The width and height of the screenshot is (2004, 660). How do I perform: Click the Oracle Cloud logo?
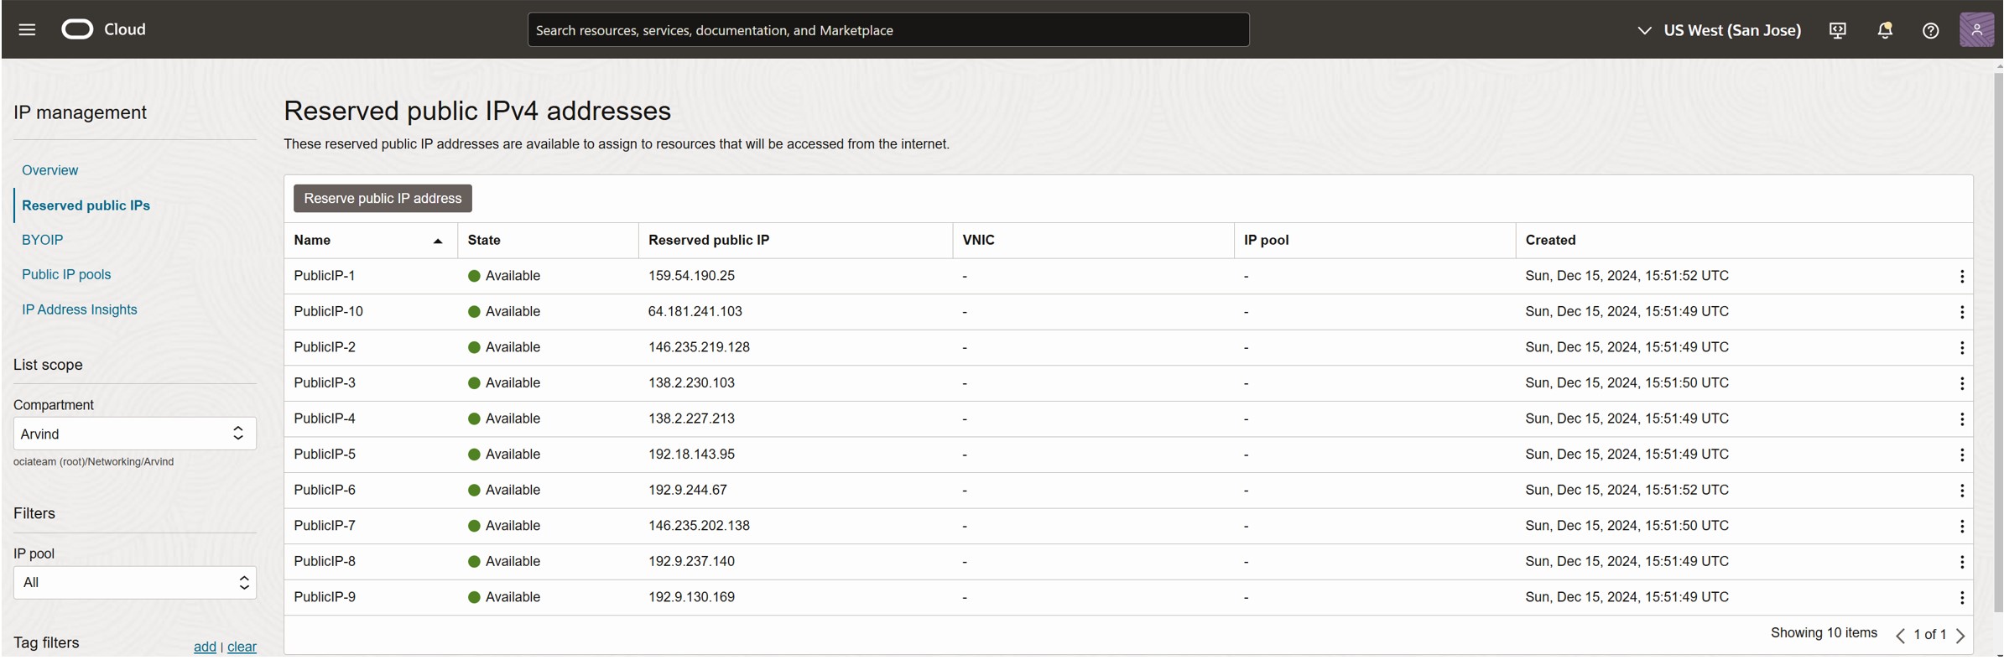(78, 29)
